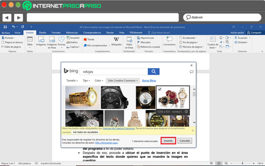Expand the Tipo filter dropdown

pyautogui.click(x=86, y=81)
